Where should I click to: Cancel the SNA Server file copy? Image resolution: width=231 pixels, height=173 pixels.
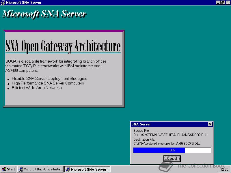[x=172, y=159]
